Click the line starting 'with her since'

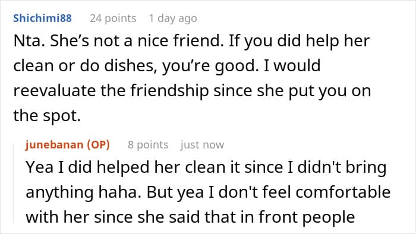(190, 217)
